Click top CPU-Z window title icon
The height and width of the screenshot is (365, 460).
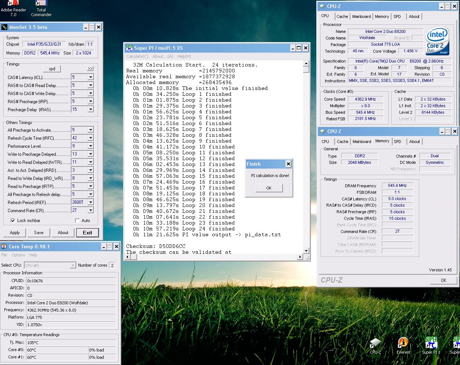coord(322,6)
